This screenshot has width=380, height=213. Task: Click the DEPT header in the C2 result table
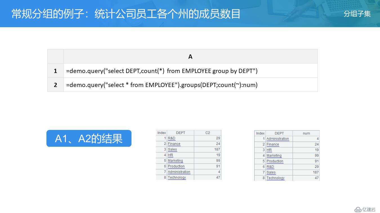180,133
